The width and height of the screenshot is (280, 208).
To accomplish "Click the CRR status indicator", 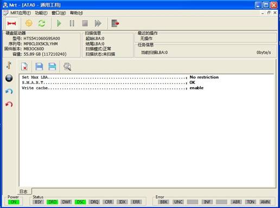I will pos(109,202).
